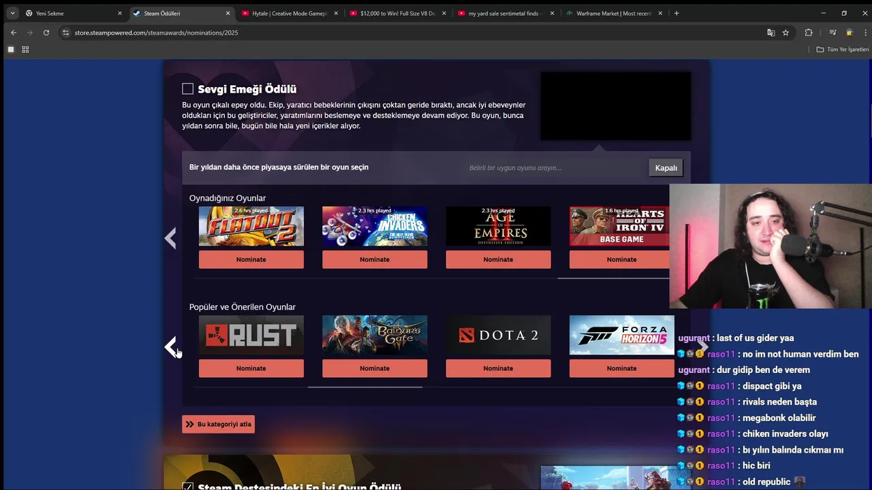Open site info icon beside the URL

[x=65, y=32]
